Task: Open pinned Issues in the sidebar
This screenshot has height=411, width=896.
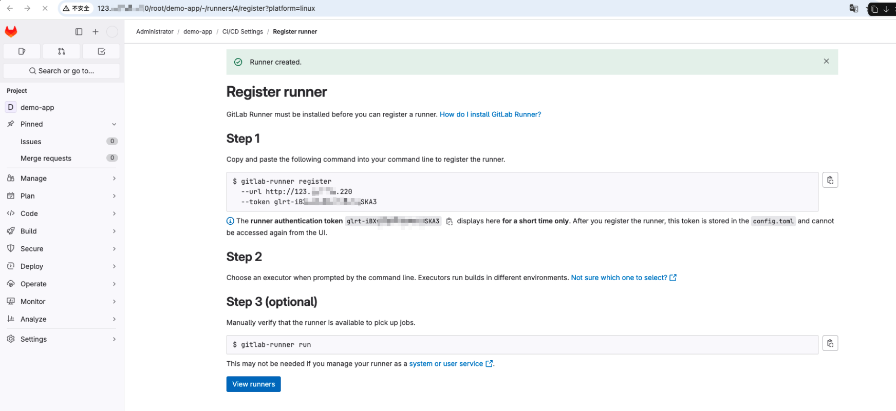Action: tap(62, 142)
